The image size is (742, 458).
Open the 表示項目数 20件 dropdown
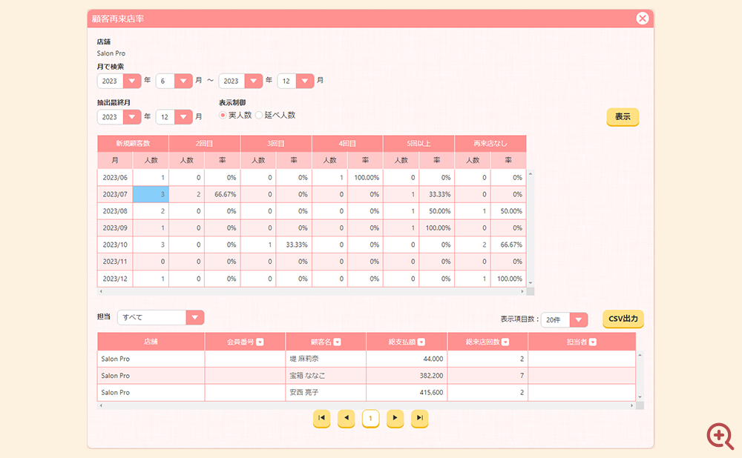pos(579,320)
